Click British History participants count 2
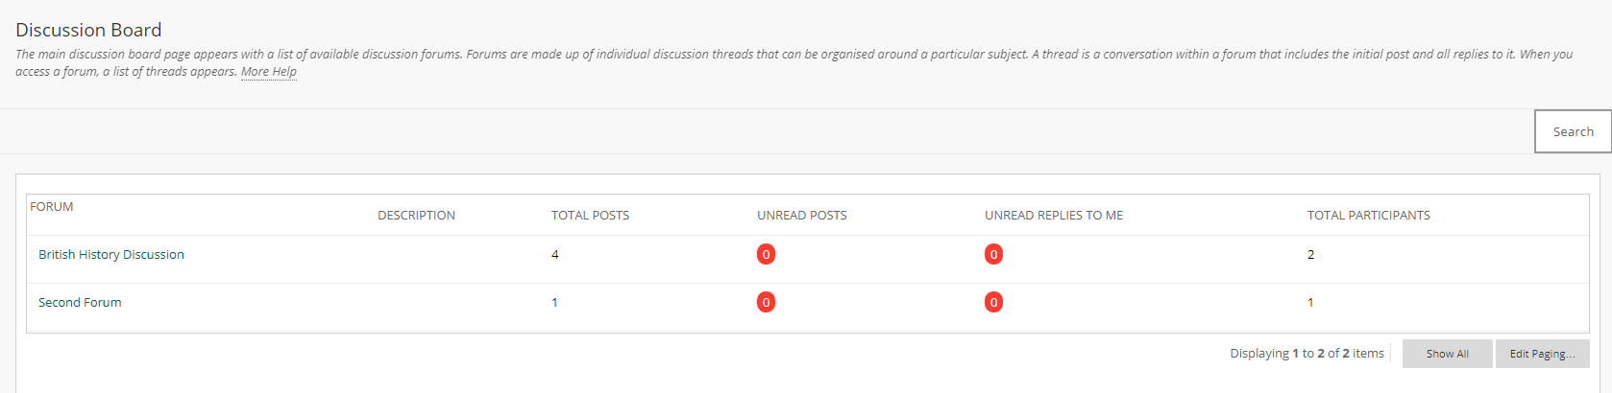This screenshot has height=393, width=1612. pos(1310,254)
